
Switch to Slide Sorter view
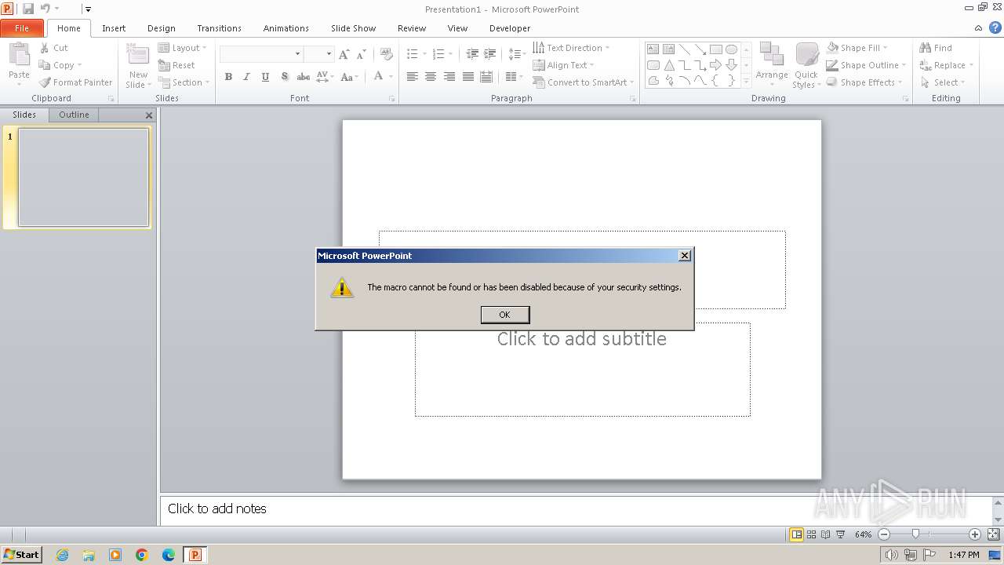point(812,534)
